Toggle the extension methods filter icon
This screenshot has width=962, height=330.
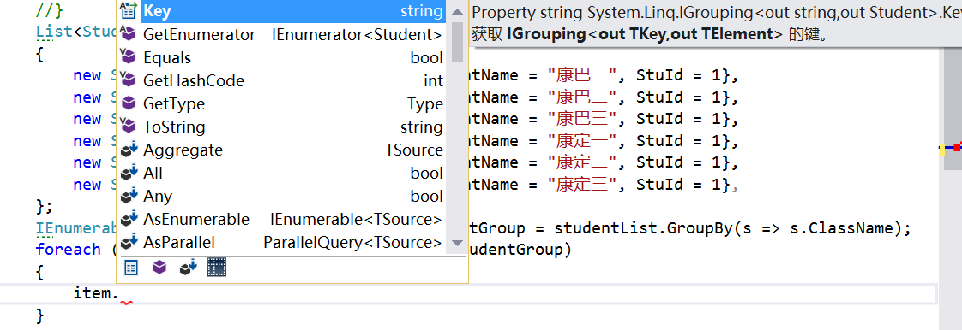(188, 268)
